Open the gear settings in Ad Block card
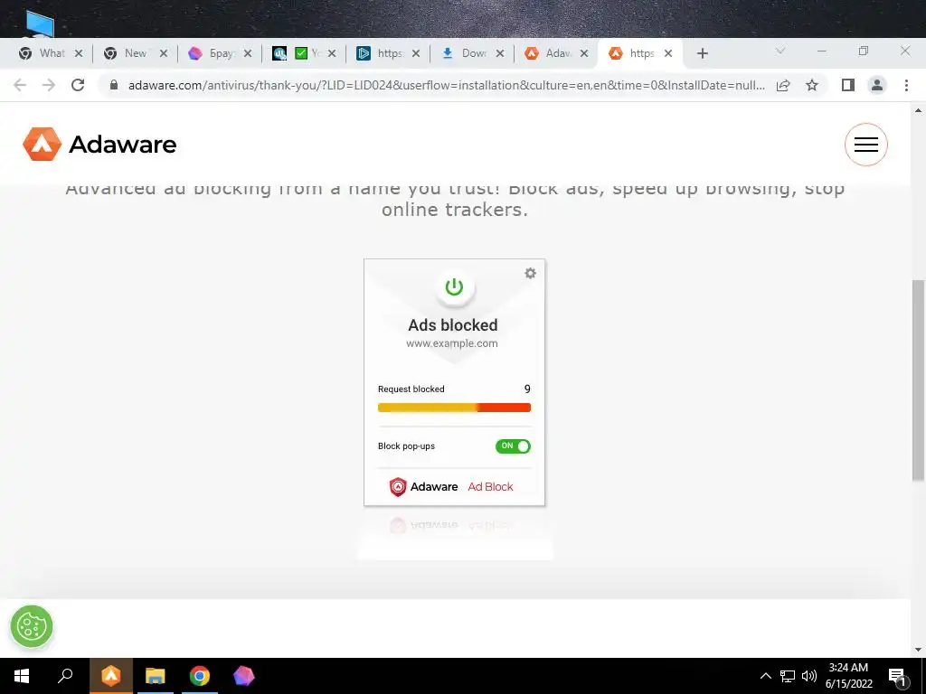The image size is (926, 694). 530,273
